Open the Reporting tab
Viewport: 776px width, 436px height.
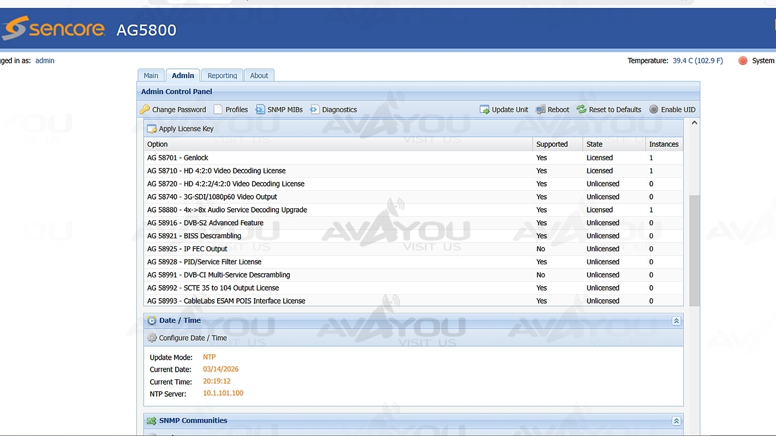pyautogui.click(x=222, y=76)
